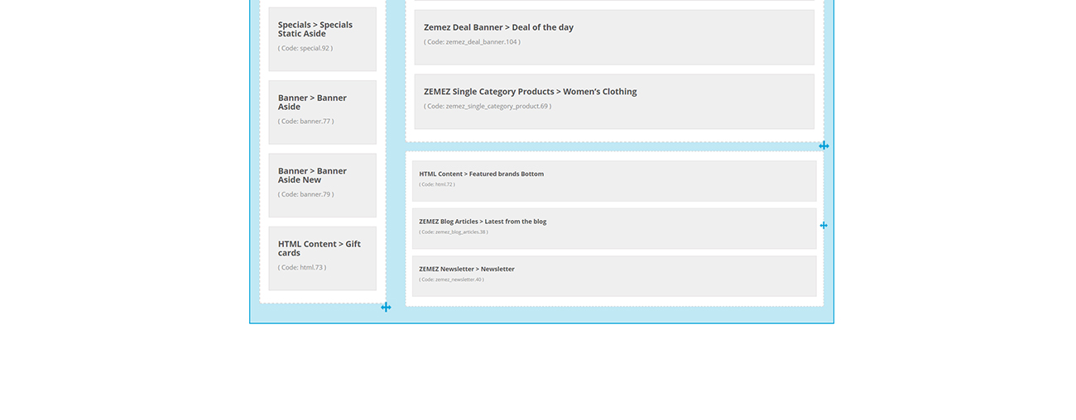The image size is (1076, 420).
Task: Select the Zemez Deal Banner module
Action: pyautogui.click(x=614, y=37)
